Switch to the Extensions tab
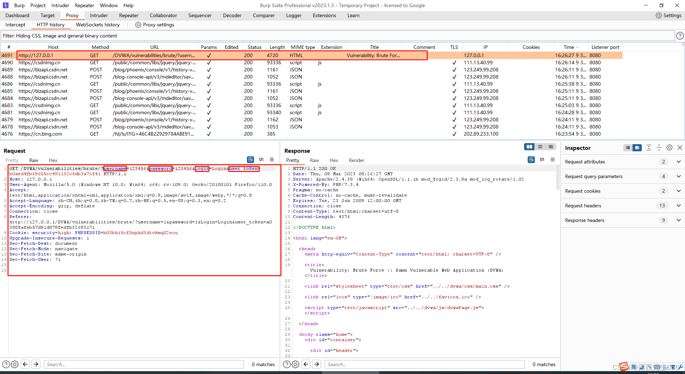 [324, 15]
